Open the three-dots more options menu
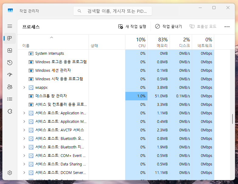The image size is (238, 184). point(227,27)
